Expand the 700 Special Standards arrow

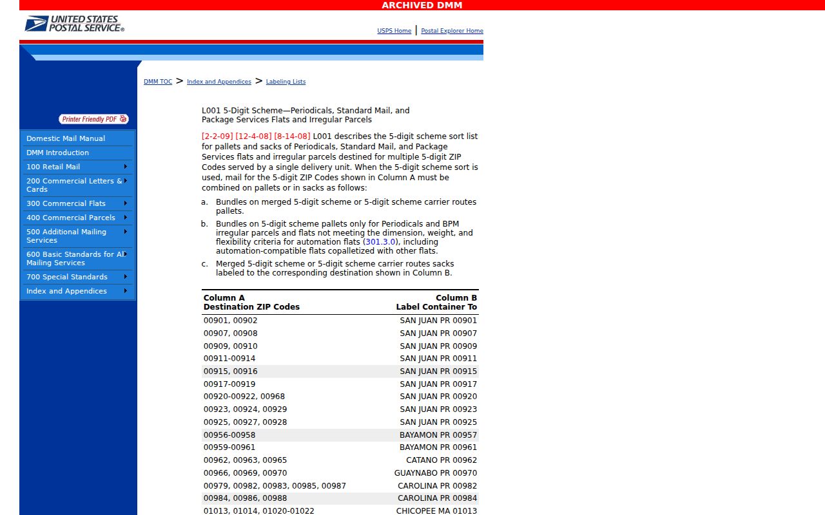point(126,277)
